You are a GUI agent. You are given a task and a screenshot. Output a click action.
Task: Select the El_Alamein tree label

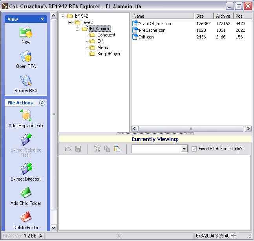(x=100, y=29)
